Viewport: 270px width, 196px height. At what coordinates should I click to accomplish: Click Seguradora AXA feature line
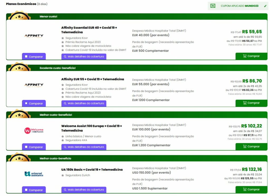pyautogui.click(x=76, y=140)
